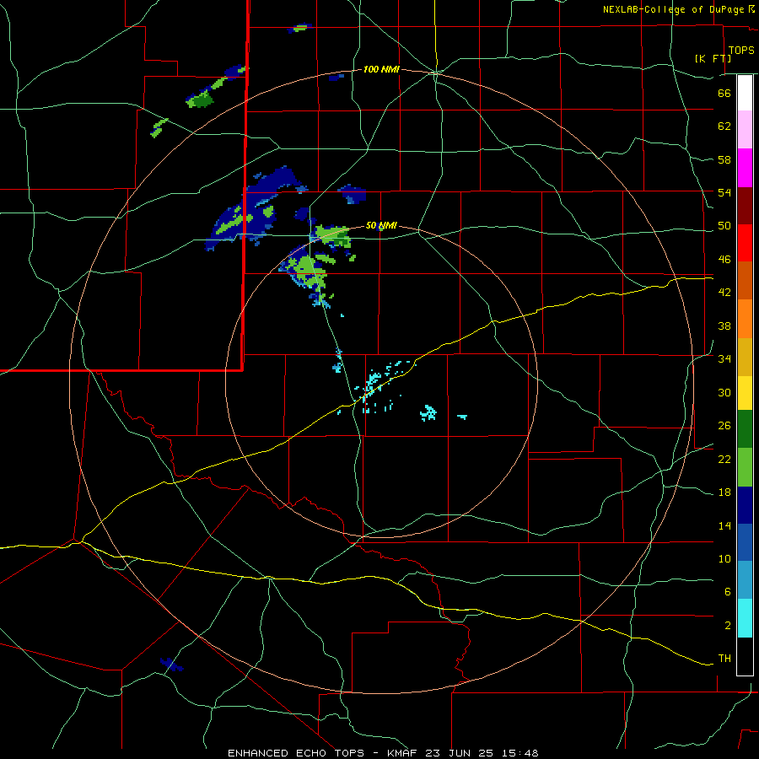The width and height of the screenshot is (759, 759).
Task: Click the magenta 58 kft color band
Action: pyautogui.click(x=745, y=168)
